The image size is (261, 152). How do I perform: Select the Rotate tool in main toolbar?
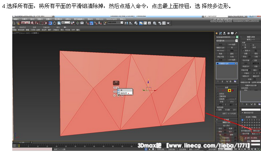click(x=55, y=23)
